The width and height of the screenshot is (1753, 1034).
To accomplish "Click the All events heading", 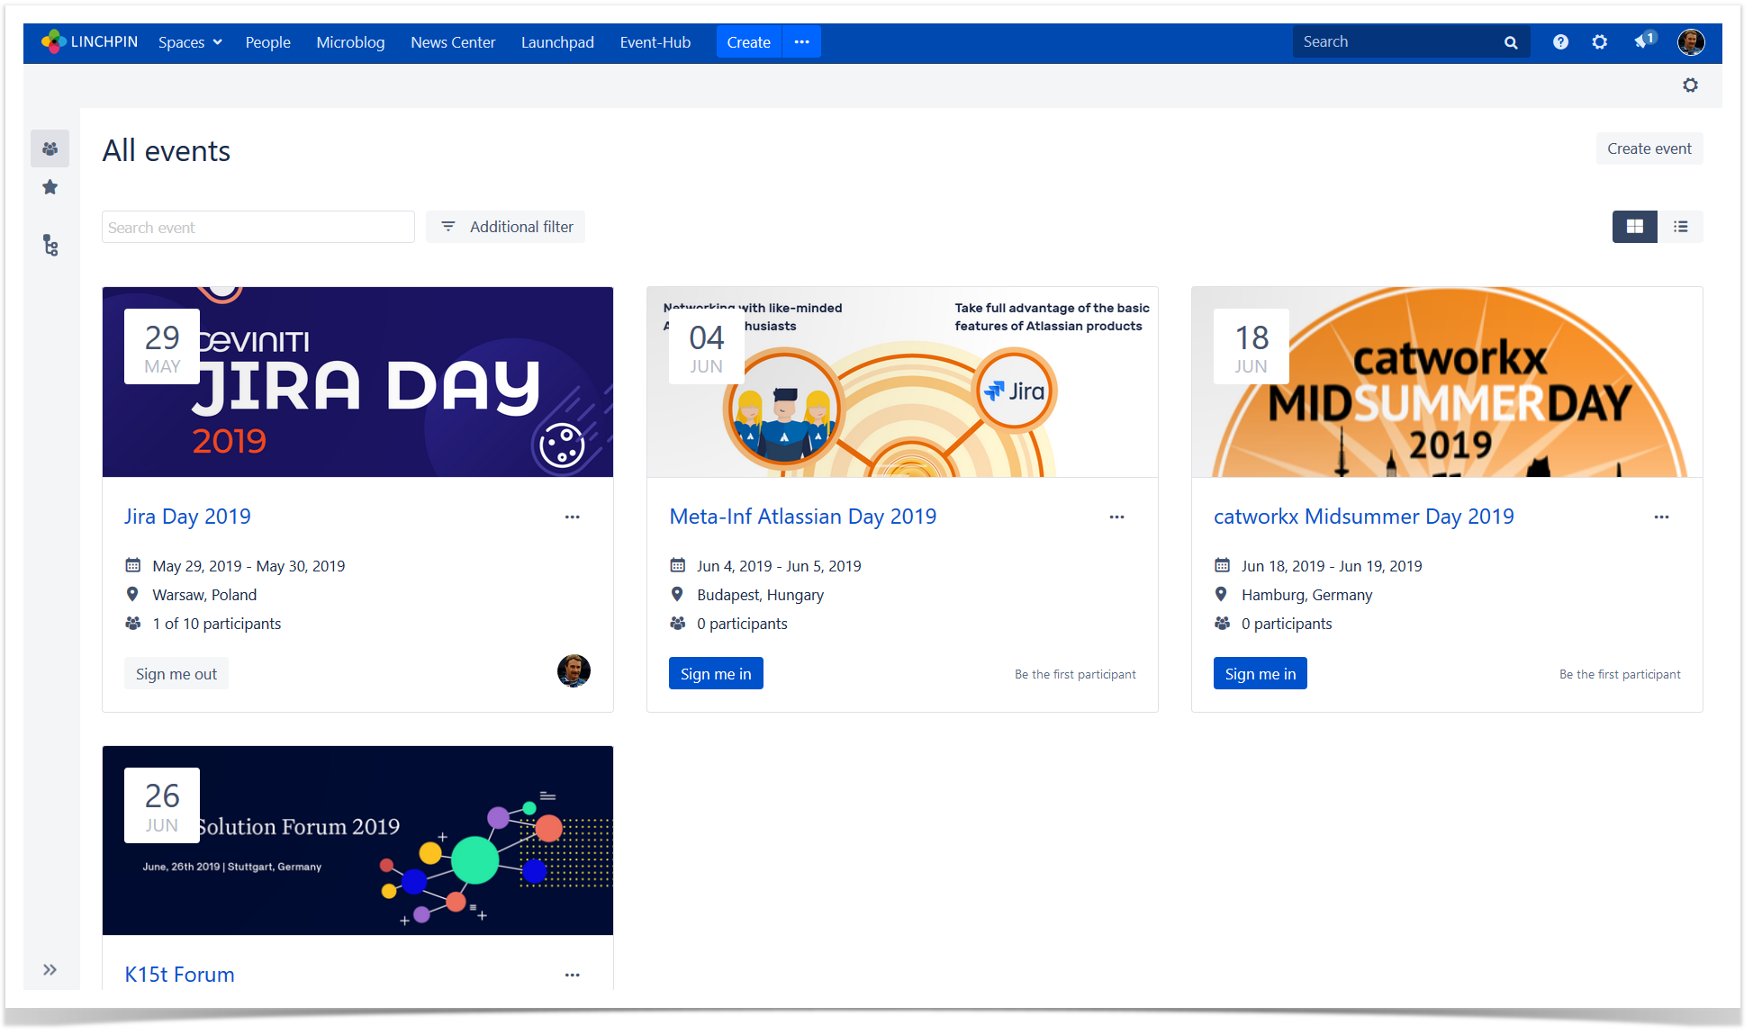I will tap(167, 150).
